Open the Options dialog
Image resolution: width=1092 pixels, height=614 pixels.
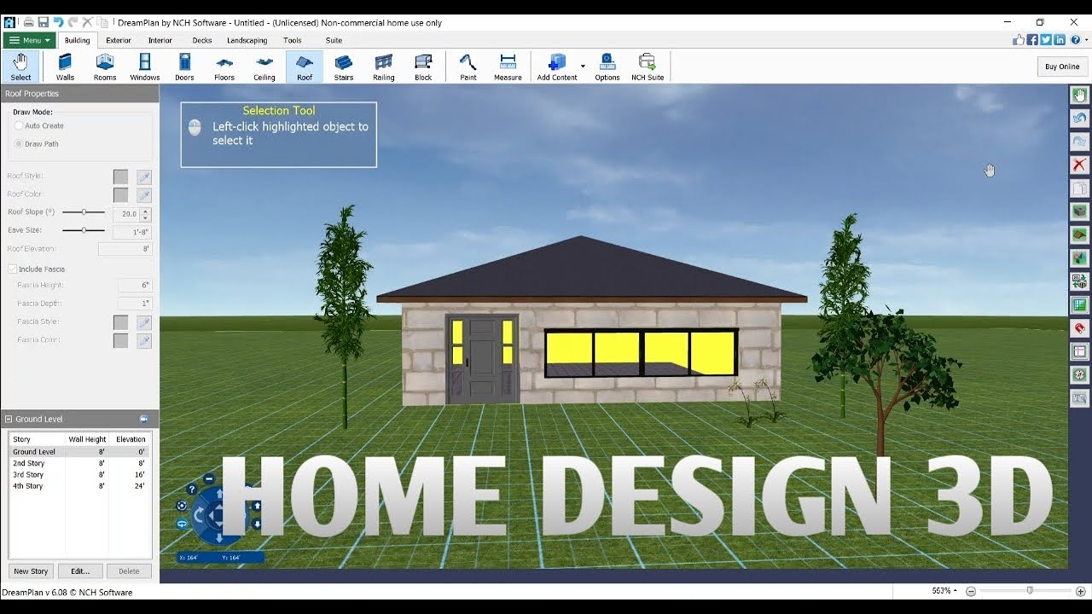[607, 67]
